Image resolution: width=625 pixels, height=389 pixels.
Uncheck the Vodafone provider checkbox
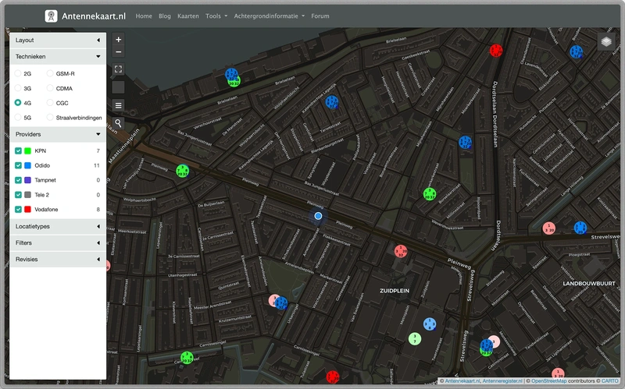coord(18,209)
